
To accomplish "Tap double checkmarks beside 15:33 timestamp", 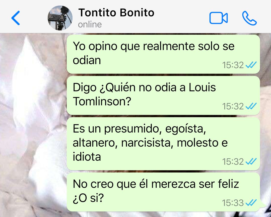I will [x=251, y=203].
